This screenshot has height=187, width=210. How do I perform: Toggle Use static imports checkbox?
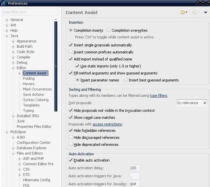tap(77, 66)
